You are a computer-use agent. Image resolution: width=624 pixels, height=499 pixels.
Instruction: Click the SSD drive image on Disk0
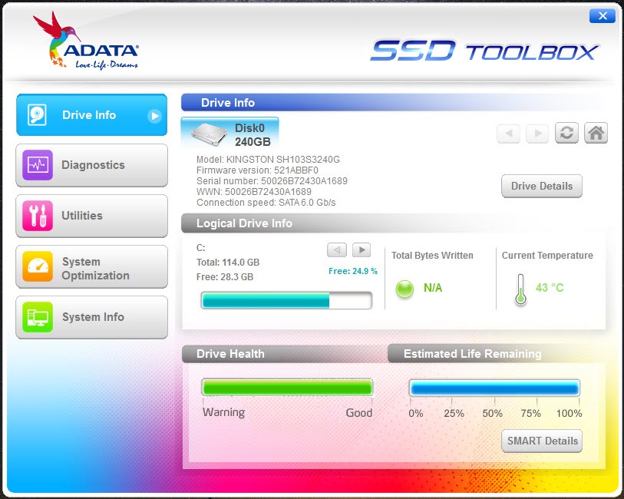point(210,134)
